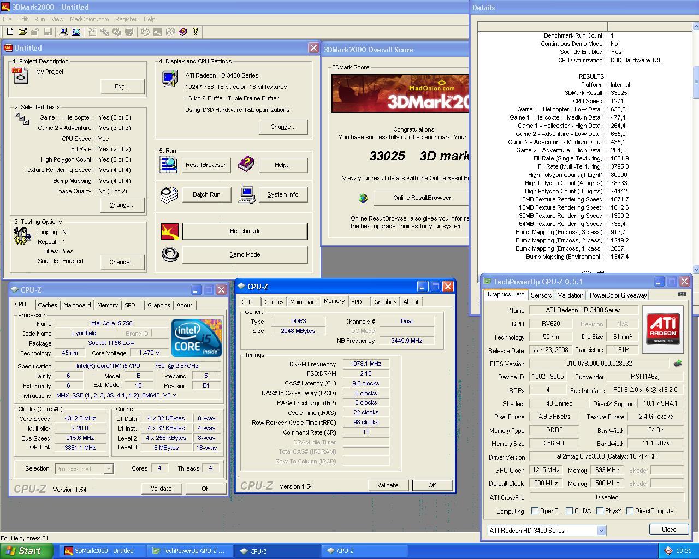Click the Batch Run stack icon

pyautogui.click(x=169, y=194)
